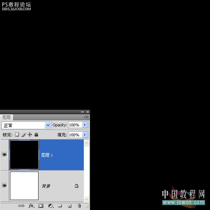The image size is (210, 210).
Task: Open the 正常 blend mode dropdown
Action: tap(26, 125)
